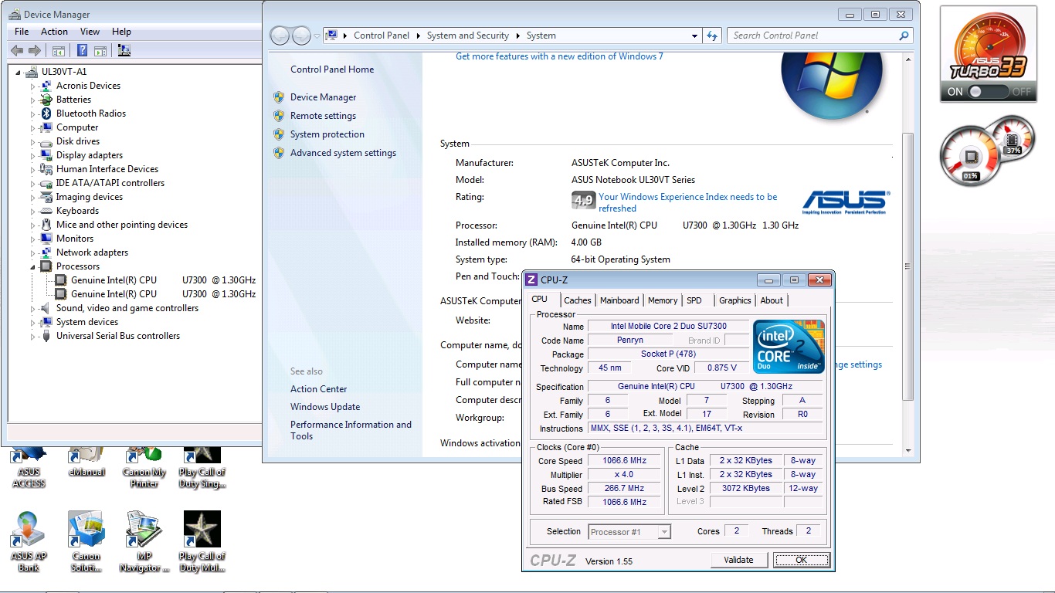Open the System protection link
Viewport: 1055px width, 593px height.
327,134
